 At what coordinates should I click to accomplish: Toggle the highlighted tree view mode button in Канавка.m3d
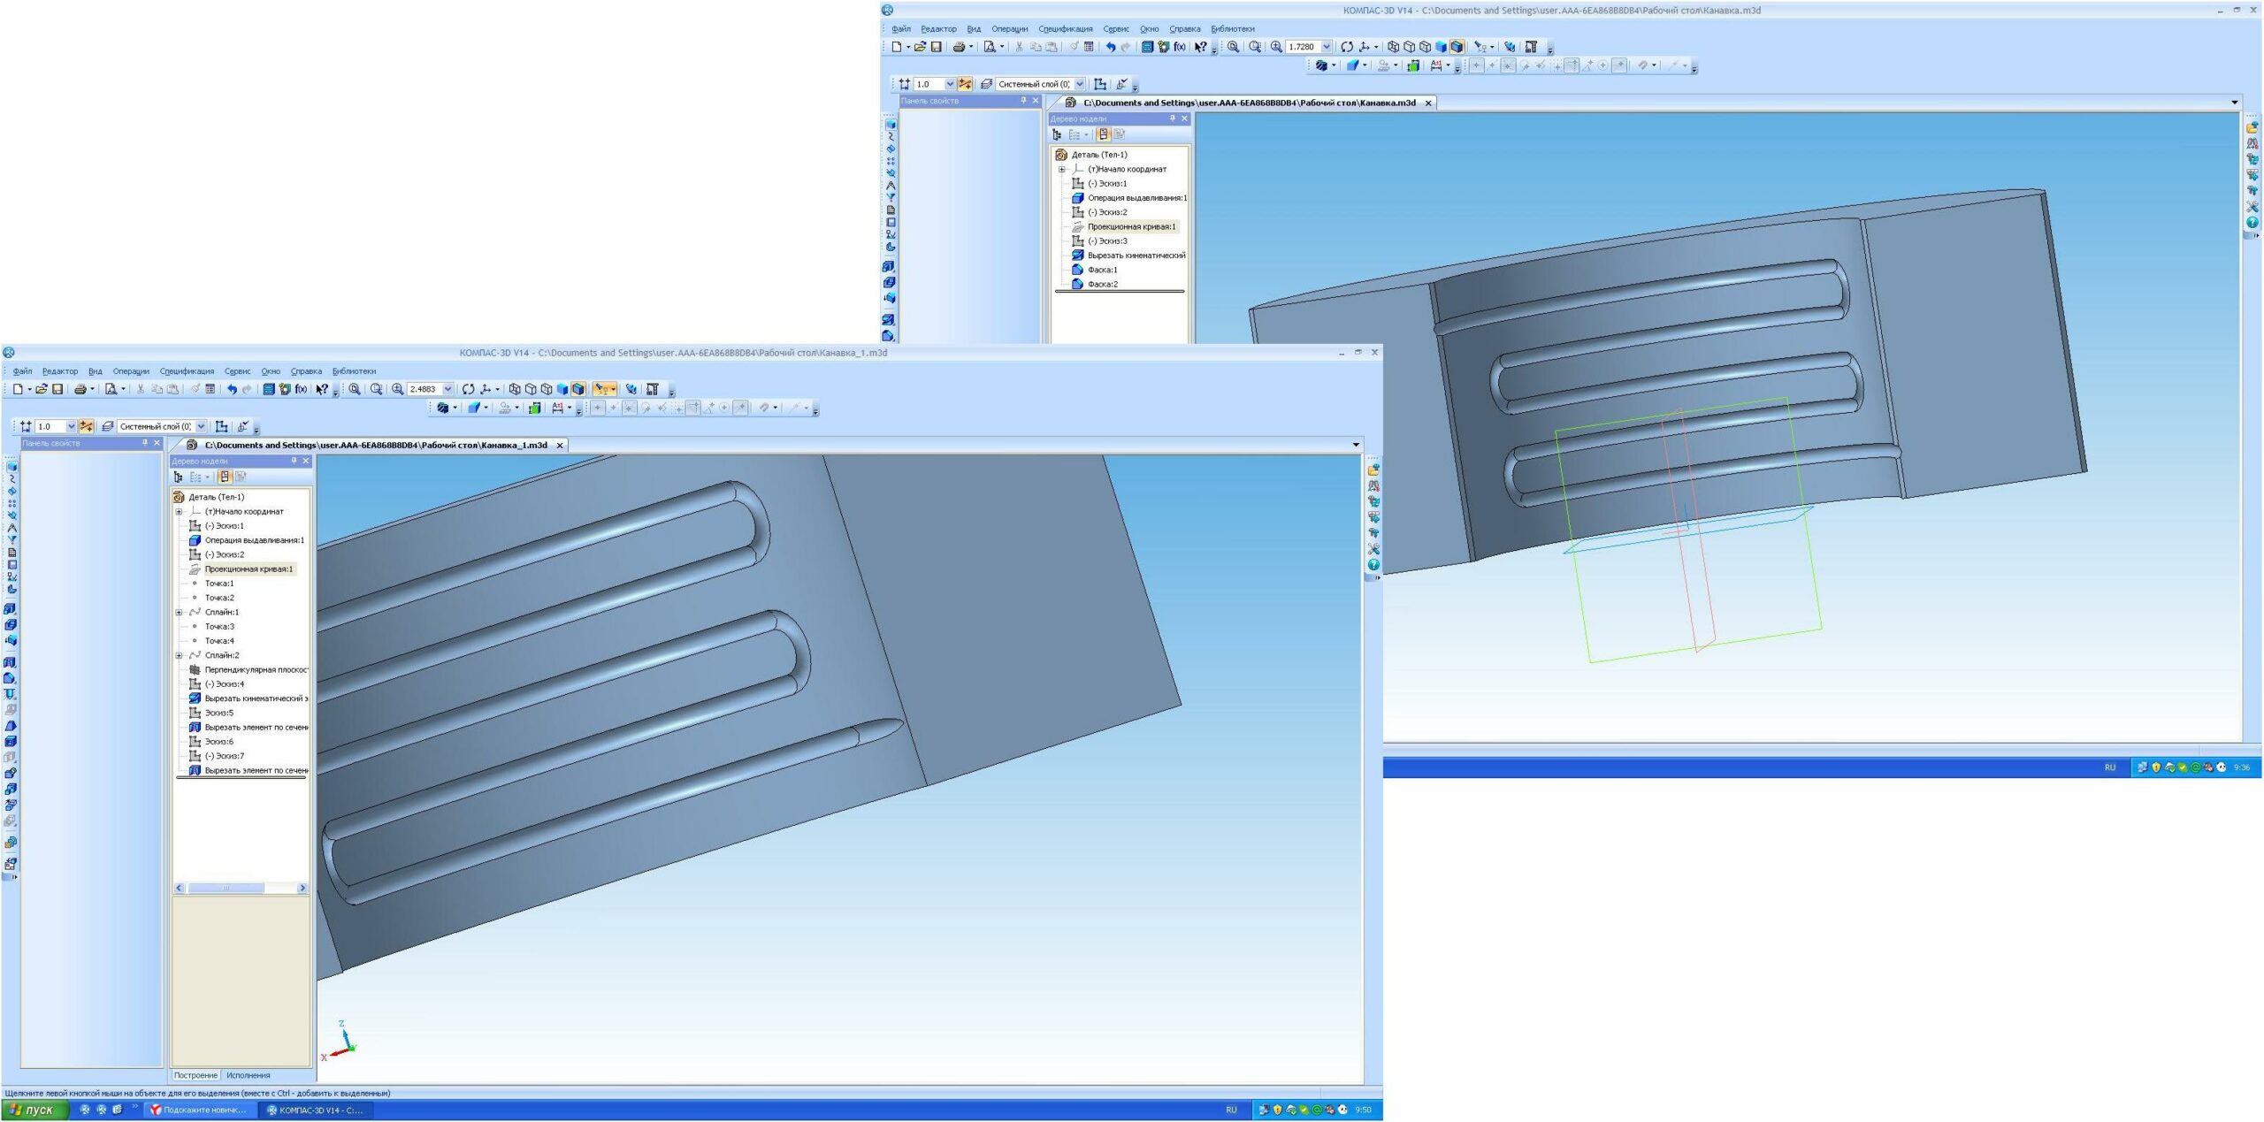click(1104, 135)
